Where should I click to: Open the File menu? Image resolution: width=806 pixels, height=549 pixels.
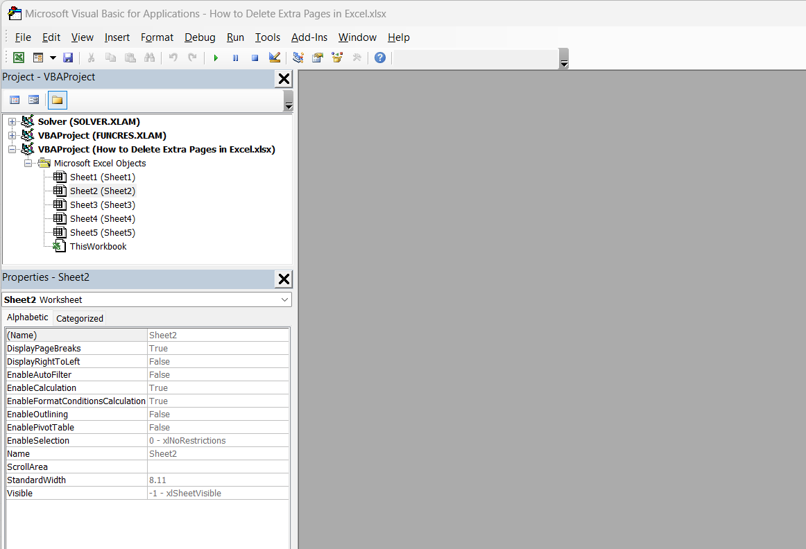coord(23,37)
